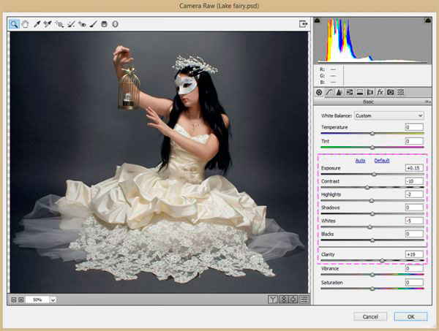Toggle between current and default settings icon
Image resolution: width=439 pixels, height=331 pixels.
(x=304, y=300)
